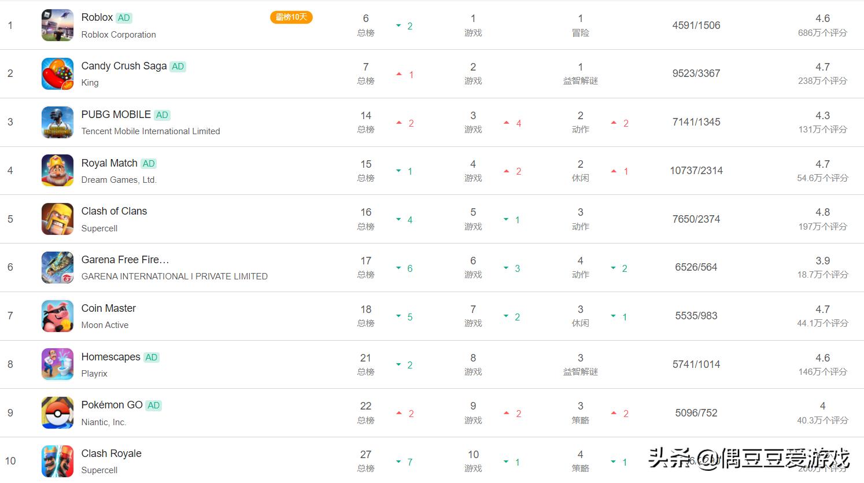Click developer name King

pyautogui.click(x=90, y=83)
